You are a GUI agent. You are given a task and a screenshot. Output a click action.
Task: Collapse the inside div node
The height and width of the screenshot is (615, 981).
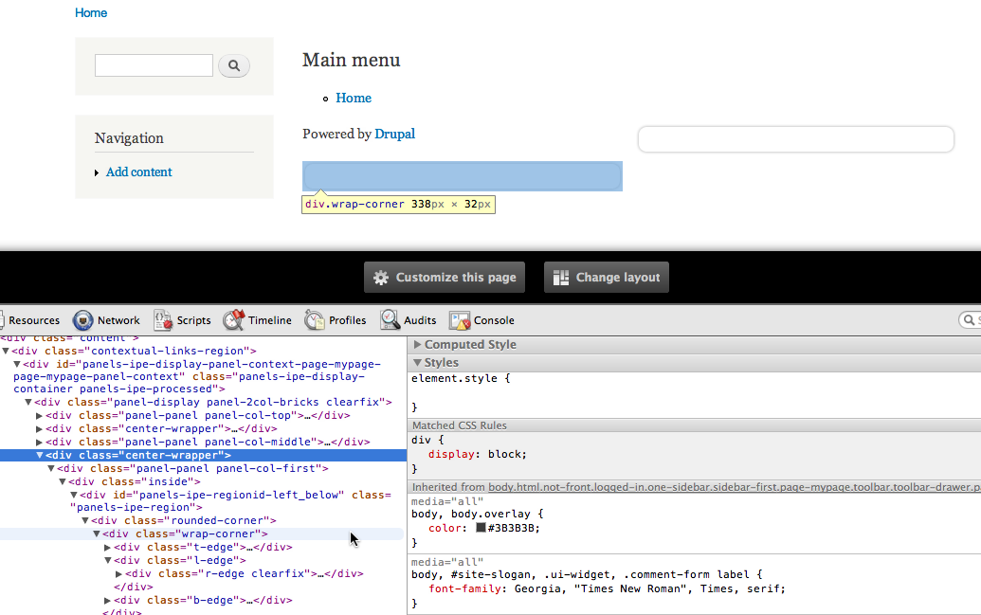pyautogui.click(x=63, y=481)
